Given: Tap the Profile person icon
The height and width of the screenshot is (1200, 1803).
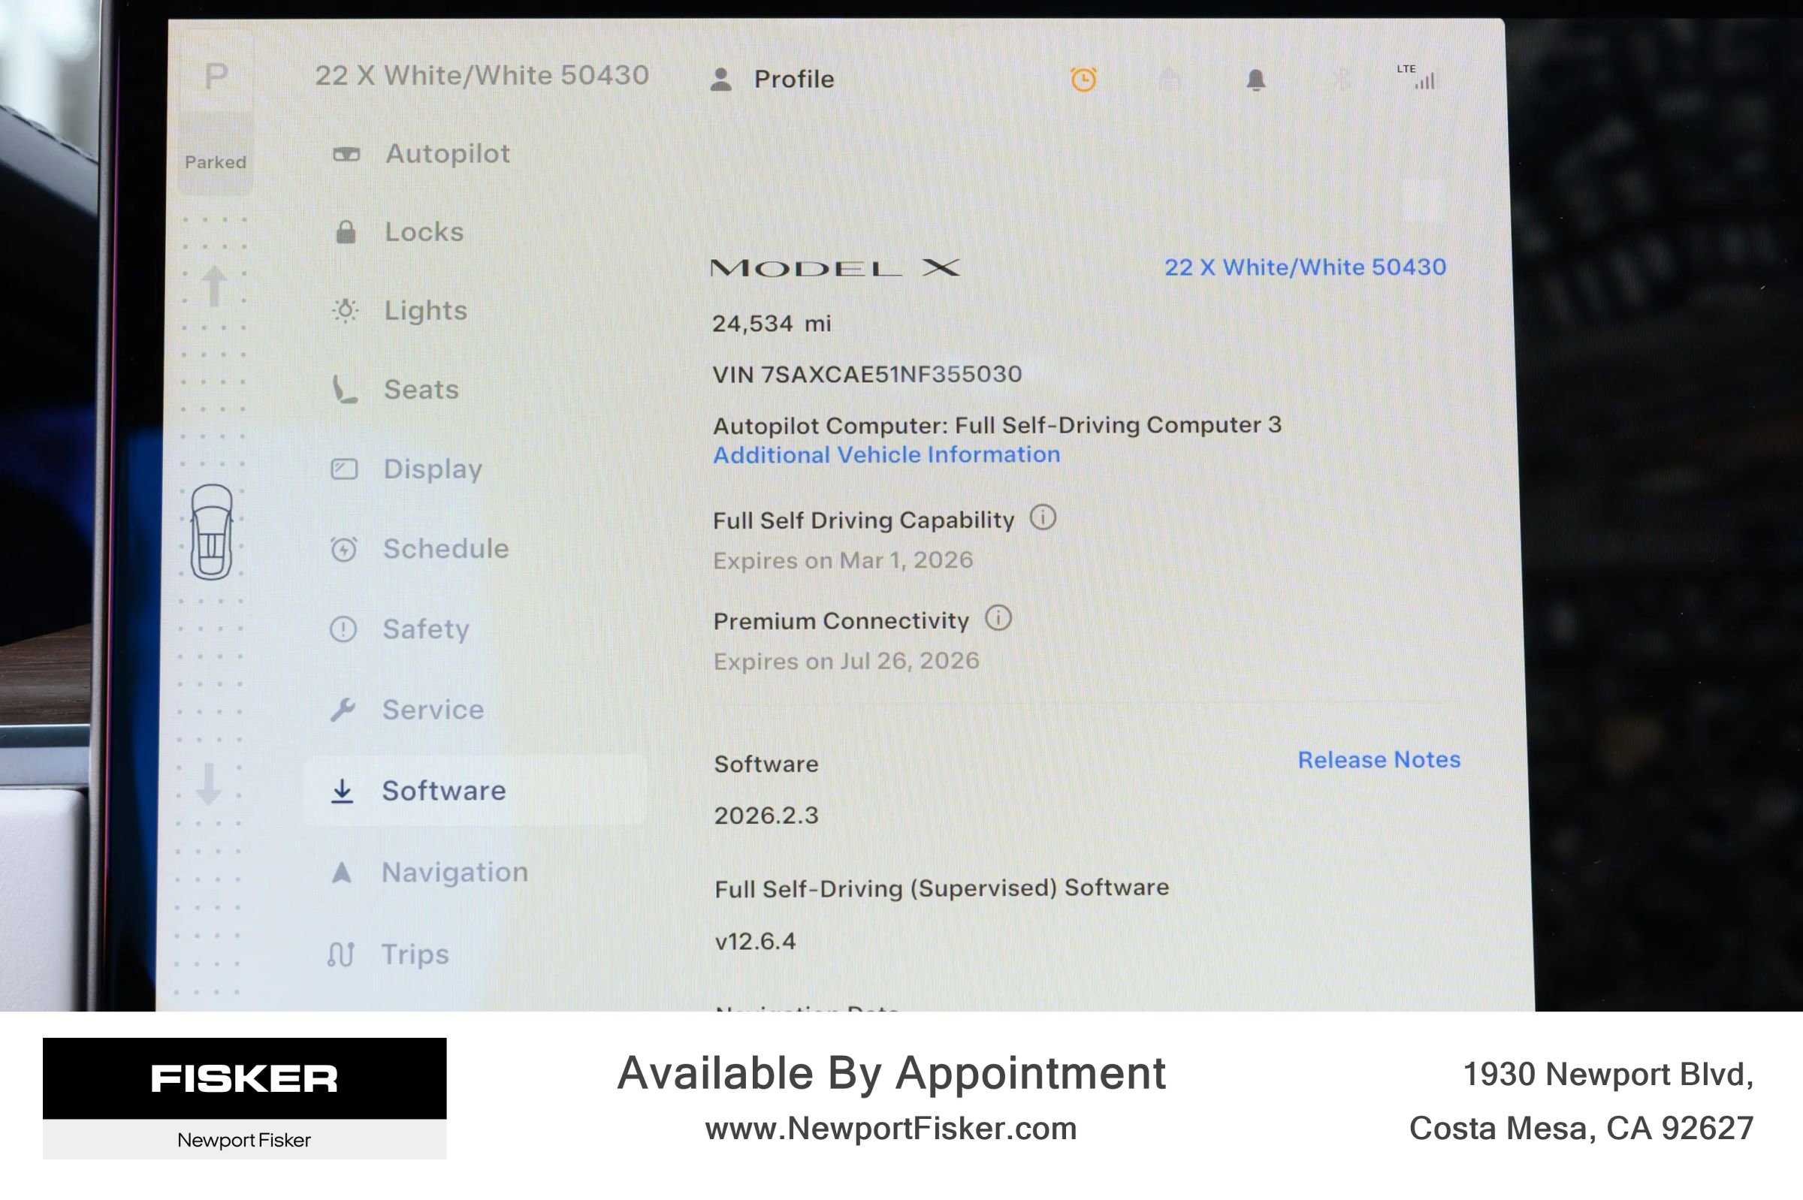Looking at the screenshot, I should click(x=720, y=79).
